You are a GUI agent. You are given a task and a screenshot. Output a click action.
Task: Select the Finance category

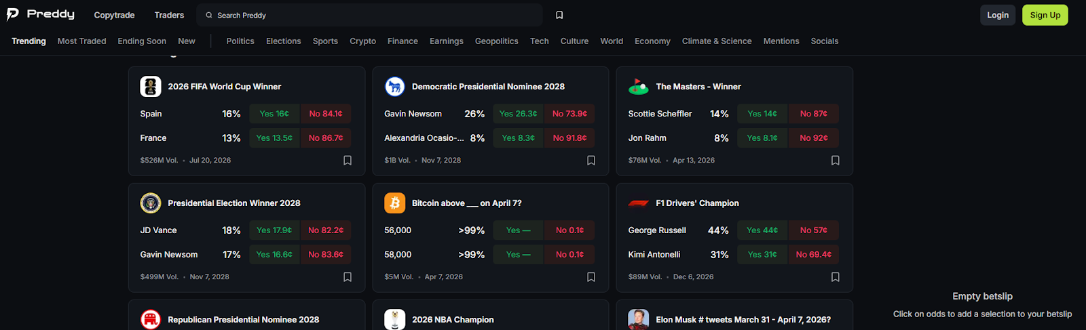tap(402, 41)
